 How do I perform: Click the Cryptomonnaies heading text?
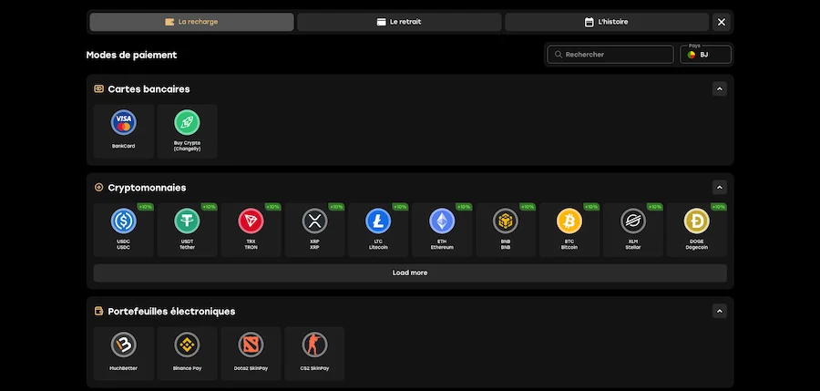pyautogui.click(x=147, y=188)
